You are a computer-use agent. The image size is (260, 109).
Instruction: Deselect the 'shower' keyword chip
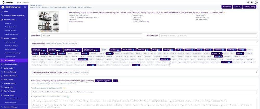click(39, 50)
